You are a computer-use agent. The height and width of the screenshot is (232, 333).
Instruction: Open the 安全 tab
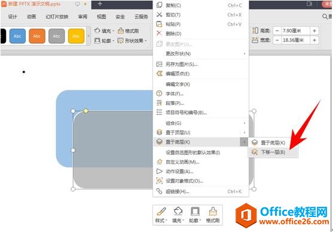point(120,17)
